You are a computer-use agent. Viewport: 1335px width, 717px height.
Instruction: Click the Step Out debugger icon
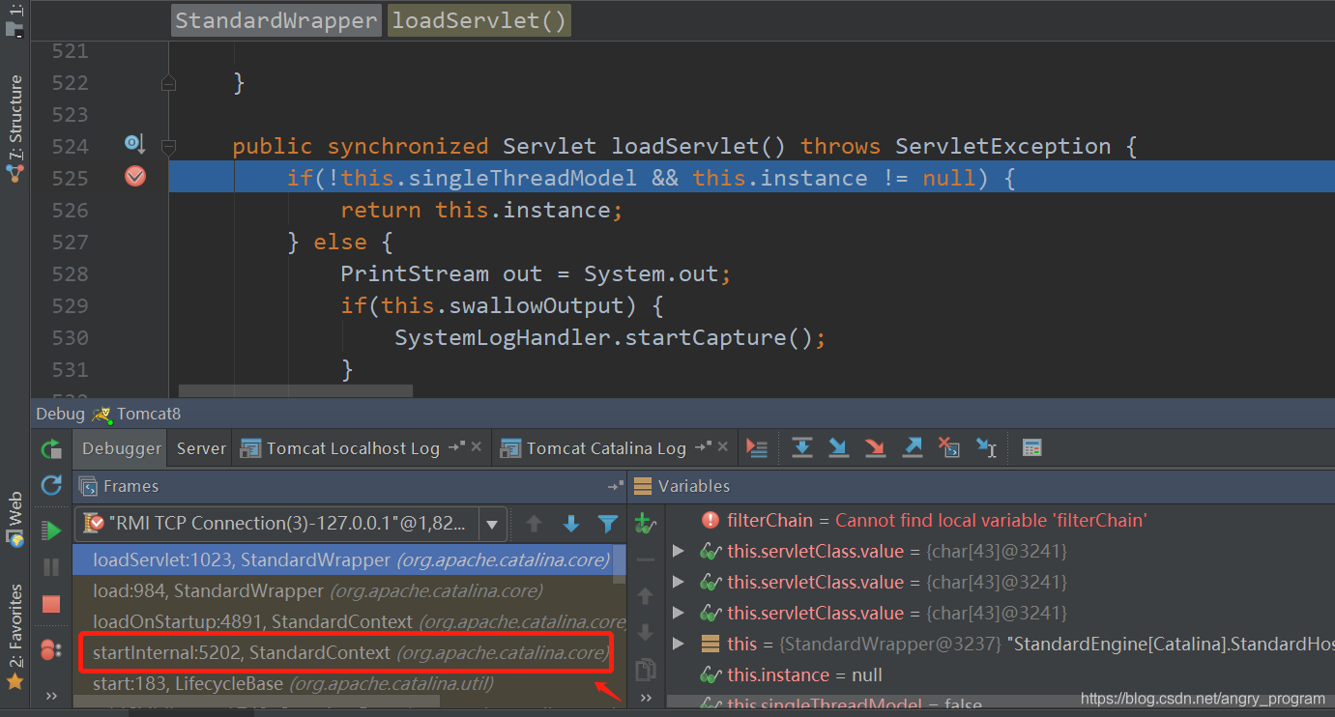[912, 448]
